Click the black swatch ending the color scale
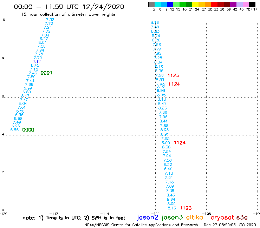Image resolution: width=260 pixels, height=228 pixels. (252, 4)
